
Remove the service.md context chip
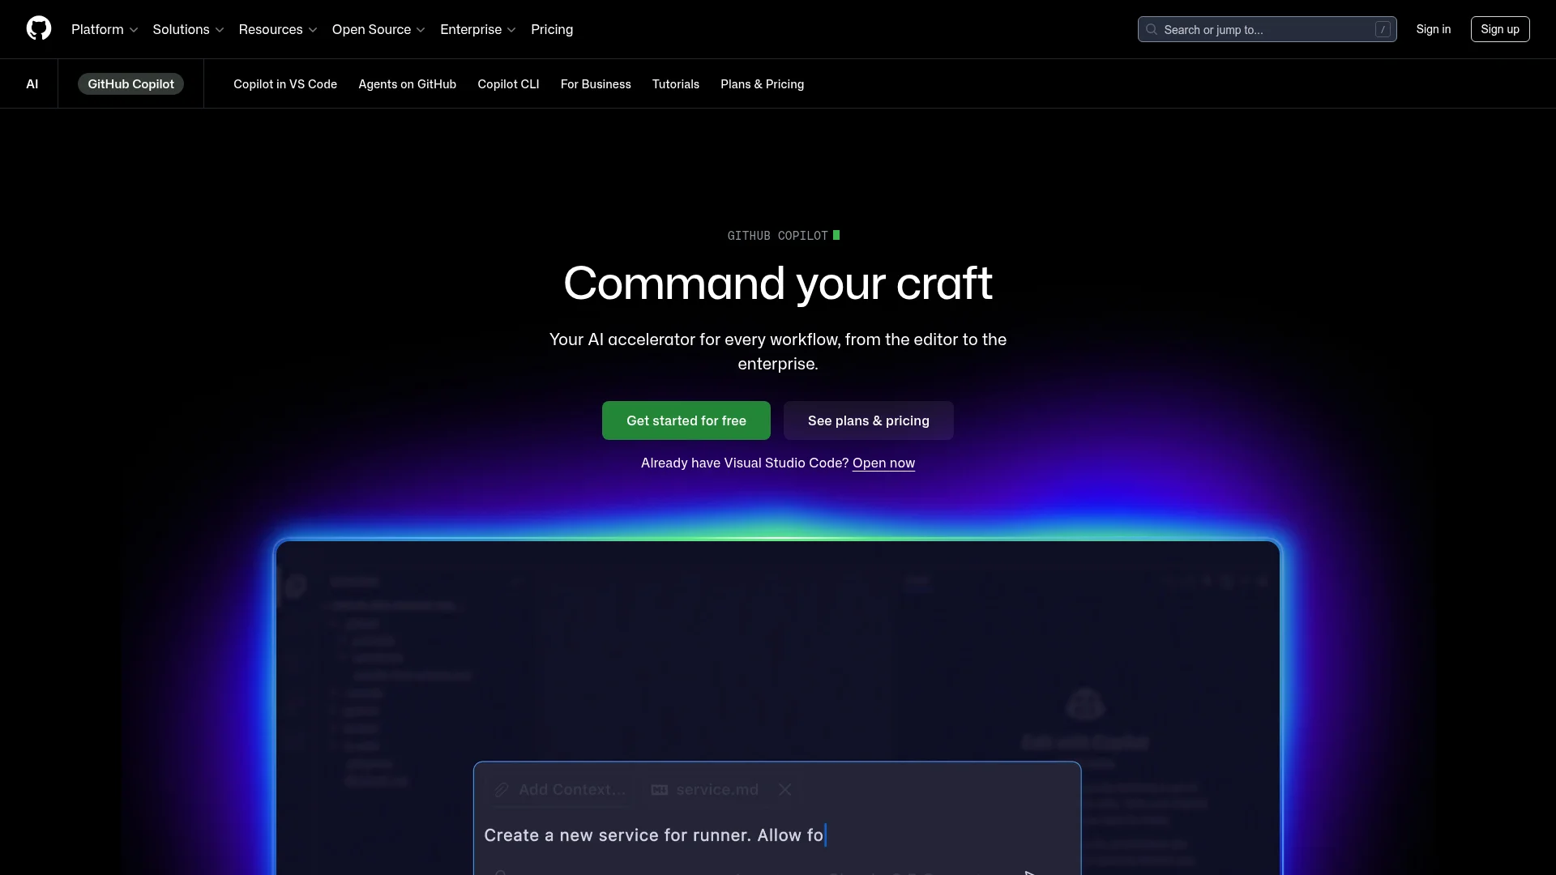(x=784, y=789)
